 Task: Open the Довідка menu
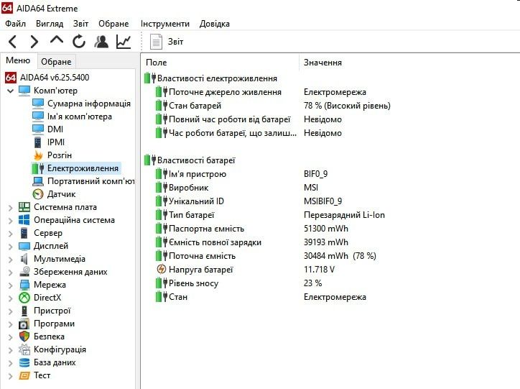click(x=214, y=24)
